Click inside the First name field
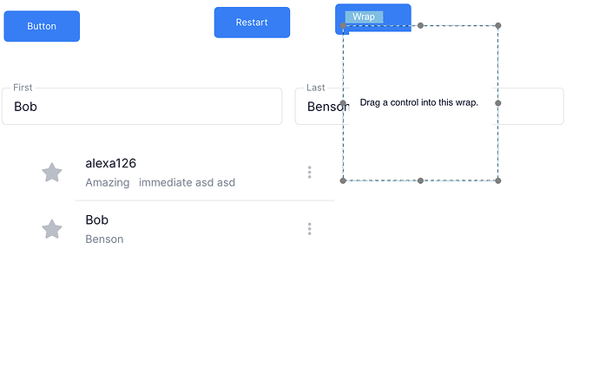Screen dimensions: 599x367 pos(142,107)
